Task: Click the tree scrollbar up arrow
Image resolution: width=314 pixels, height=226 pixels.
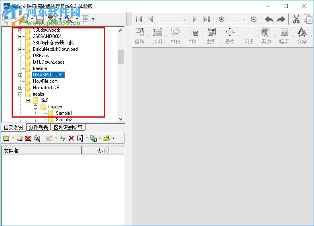Action: click(x=120, y=30)
